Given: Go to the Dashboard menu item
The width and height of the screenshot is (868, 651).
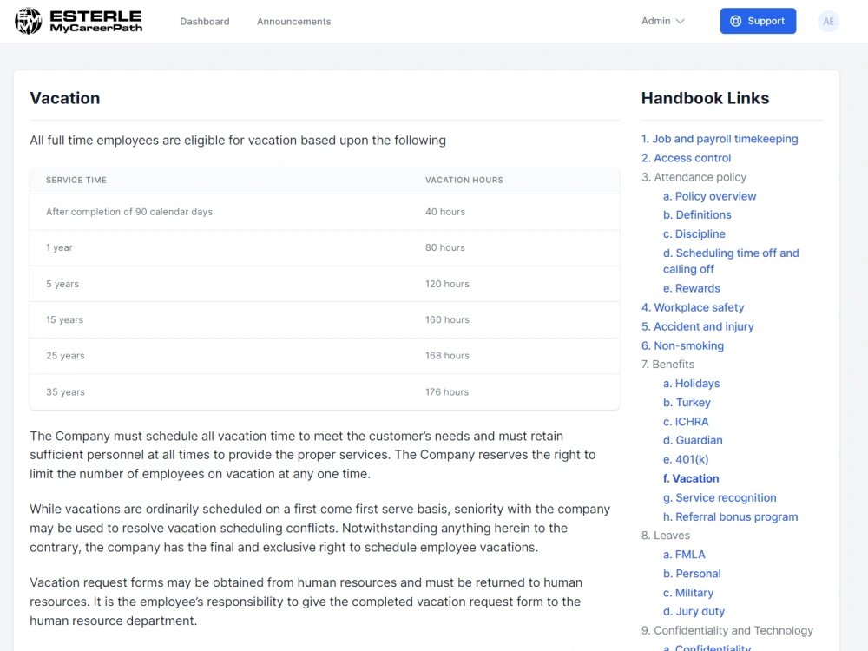Looking at the screenshot, I should coord(204,21).
